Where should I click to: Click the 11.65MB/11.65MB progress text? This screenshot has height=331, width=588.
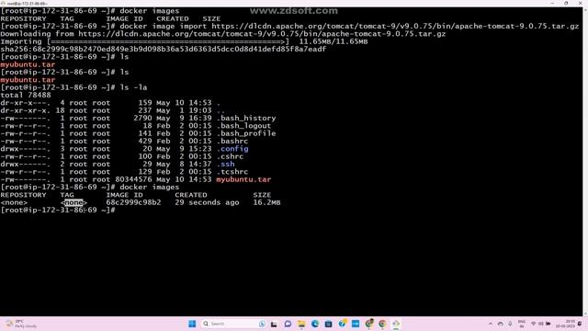pyautogui.click(x=334, y=41)
